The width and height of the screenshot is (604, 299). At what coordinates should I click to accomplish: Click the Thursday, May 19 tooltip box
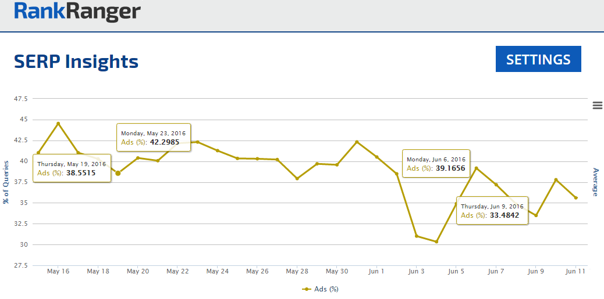72,168
